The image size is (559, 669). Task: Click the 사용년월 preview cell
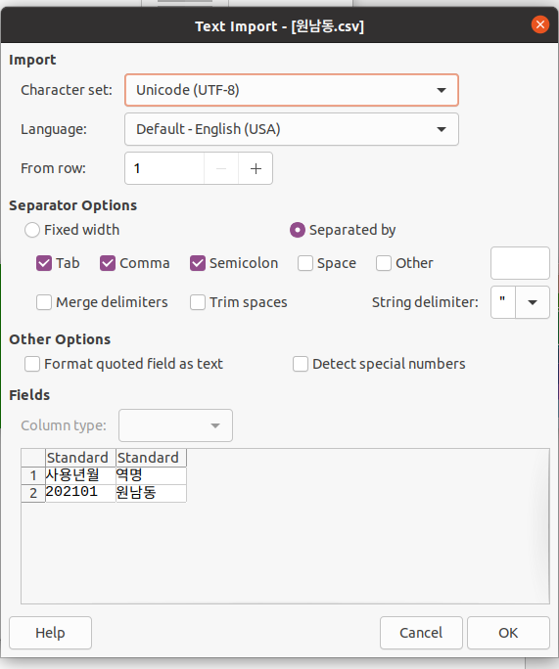click(80, 475)
